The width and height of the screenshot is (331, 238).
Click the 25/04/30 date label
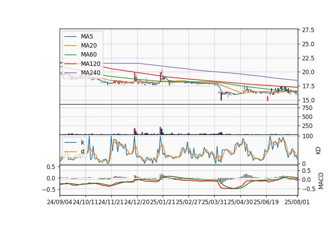click(x=240, y=202)
